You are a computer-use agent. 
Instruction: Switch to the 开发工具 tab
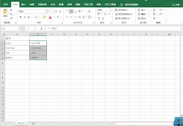88,5
